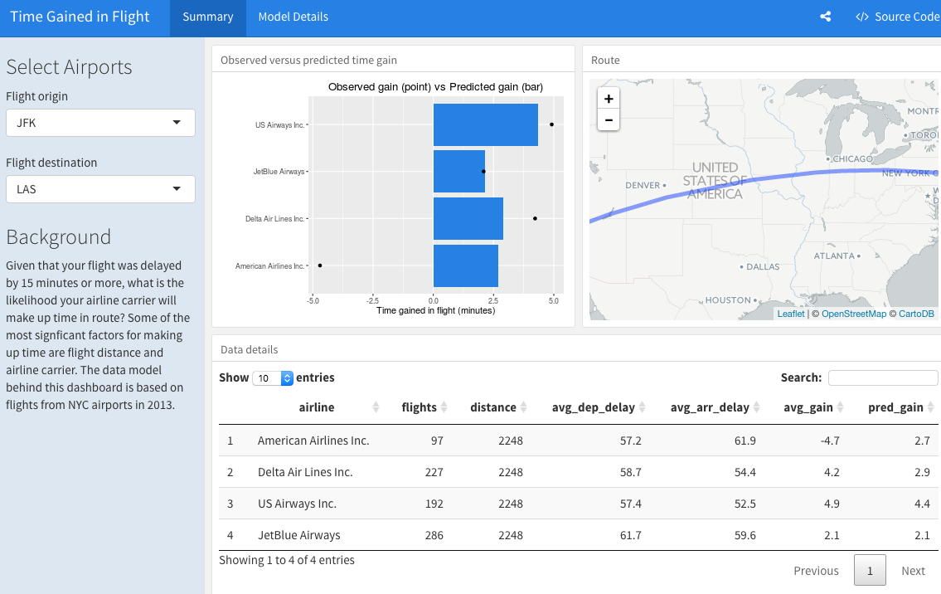Open the Source Code link

(897, 17)
